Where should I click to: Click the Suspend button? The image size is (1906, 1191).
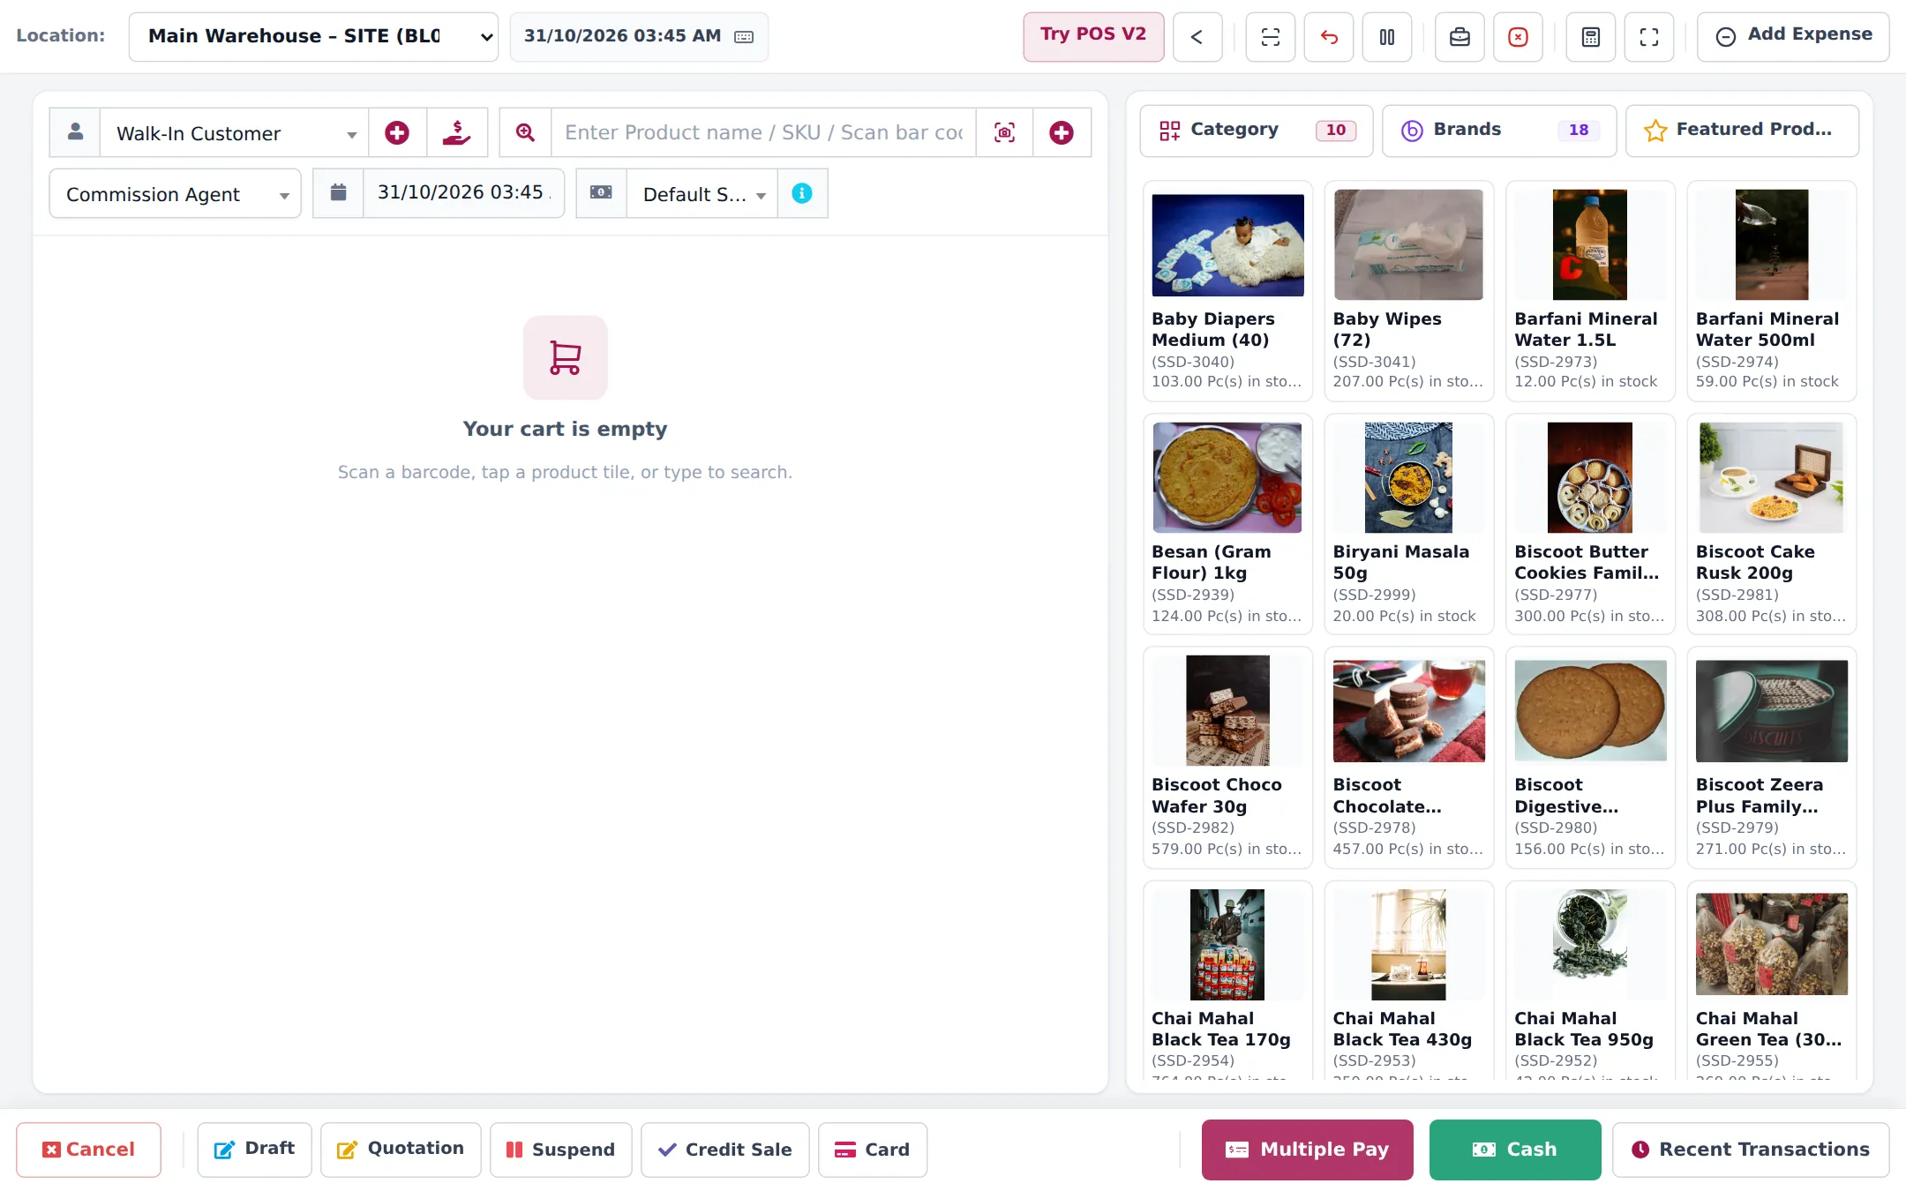point(561,1150)
